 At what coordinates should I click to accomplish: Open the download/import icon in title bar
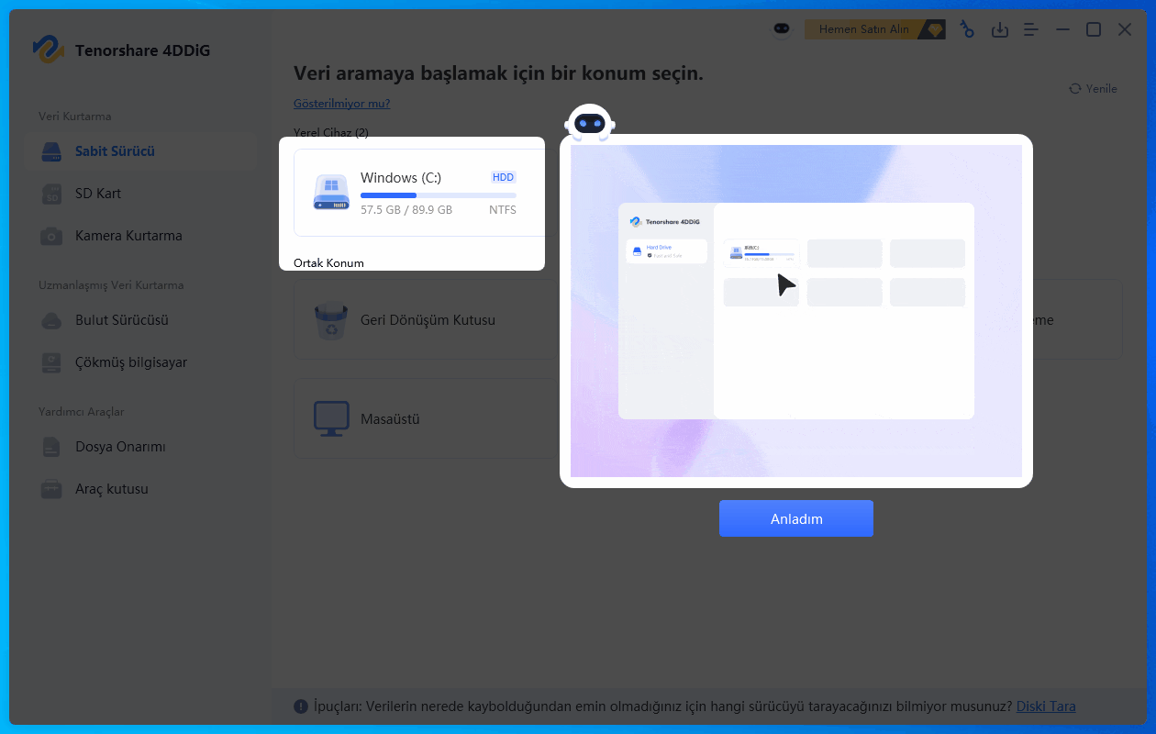(999, 29)
